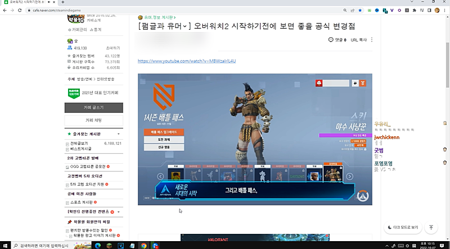Image resolution: width=450 pixels, height=249 pixels.
Task: Open 5차 고멤 오디션 지원 board
Action: tap(87, 185)
